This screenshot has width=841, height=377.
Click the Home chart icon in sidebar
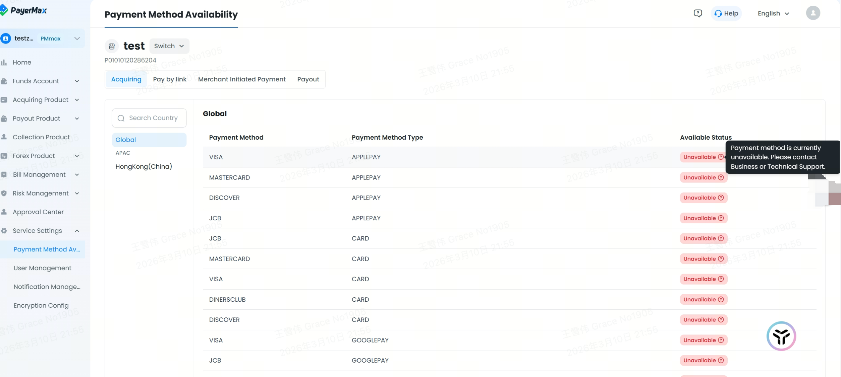4,62
